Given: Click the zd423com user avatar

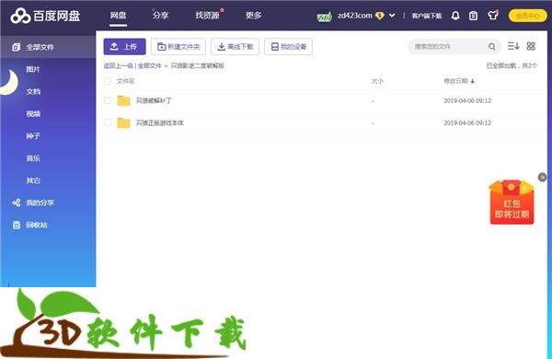Looking at the screenshot, I should (324, 16).
